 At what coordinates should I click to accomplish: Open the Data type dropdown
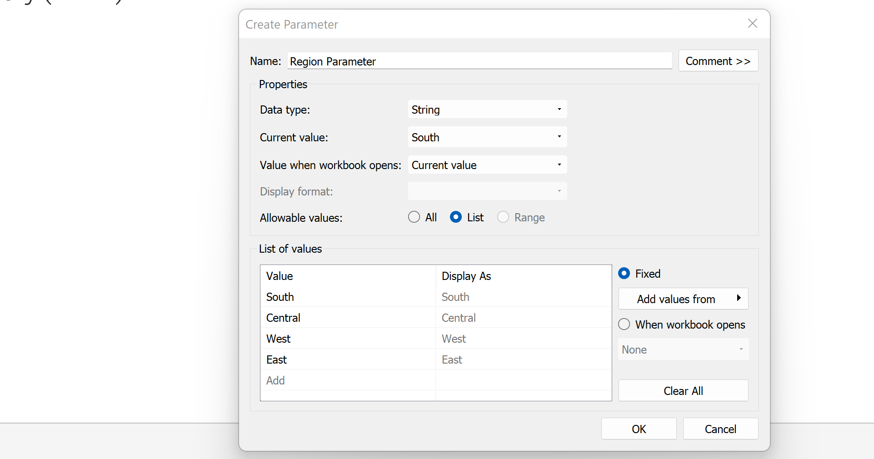click(487, 110)
